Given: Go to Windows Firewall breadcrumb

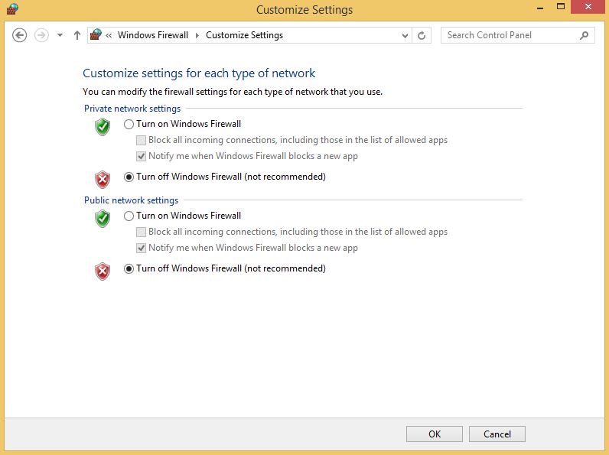Looking at the screenshot, I should [152, 35].
